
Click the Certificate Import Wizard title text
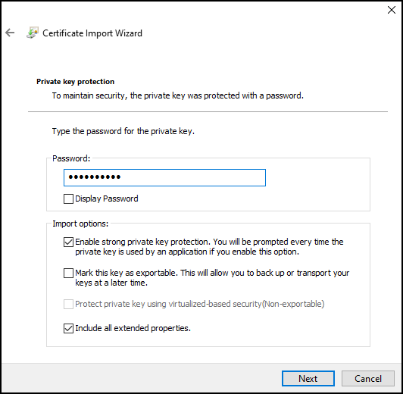pyautogui.click(x=92, y=33)
